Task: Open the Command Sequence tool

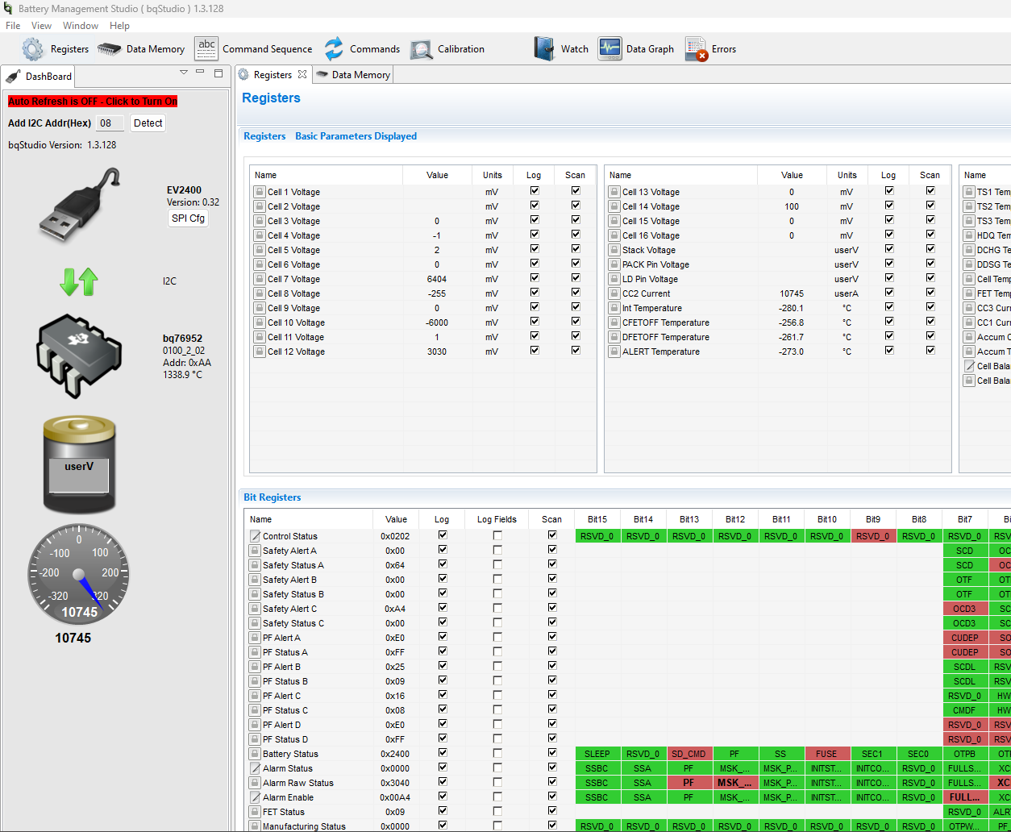Action: pos(207,48)
